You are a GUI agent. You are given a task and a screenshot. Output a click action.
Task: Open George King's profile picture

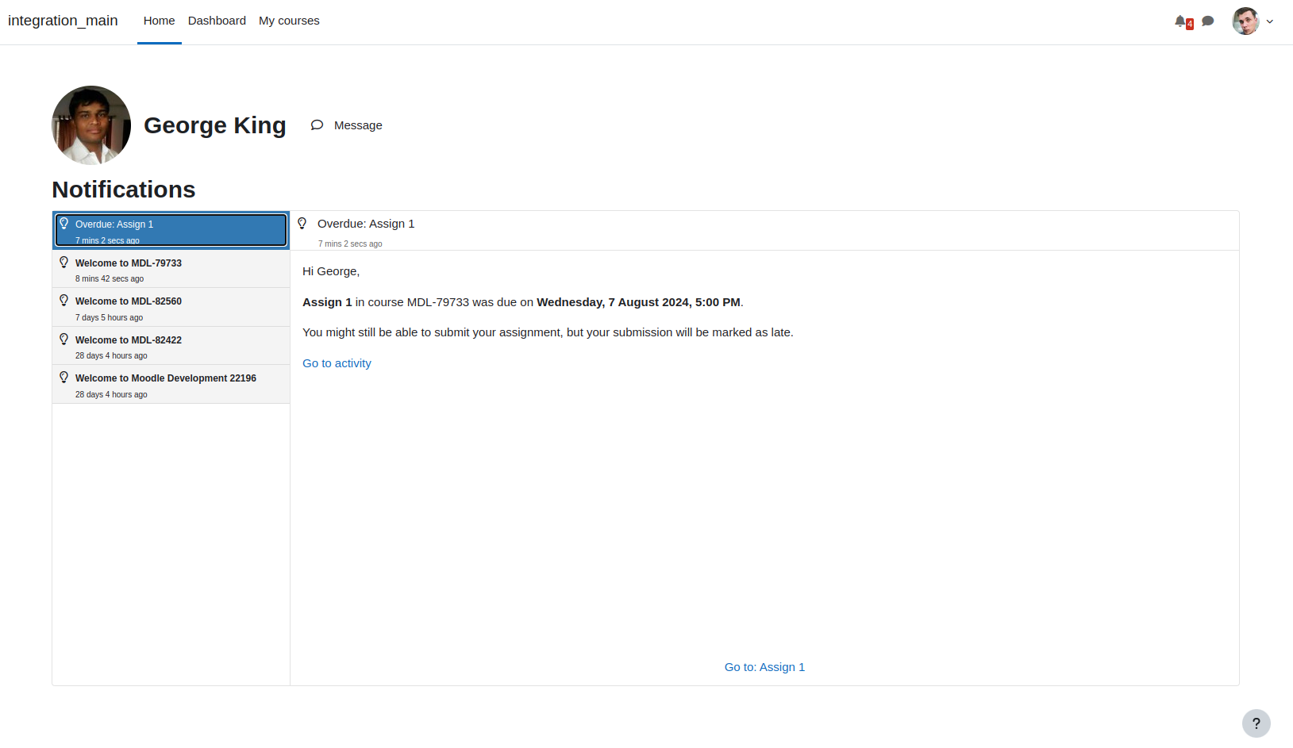pyautogui.click(x=91, y=125)
